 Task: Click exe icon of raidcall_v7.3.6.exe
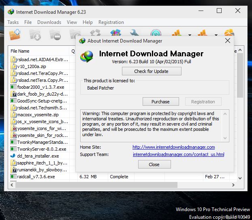click(13, 177)
